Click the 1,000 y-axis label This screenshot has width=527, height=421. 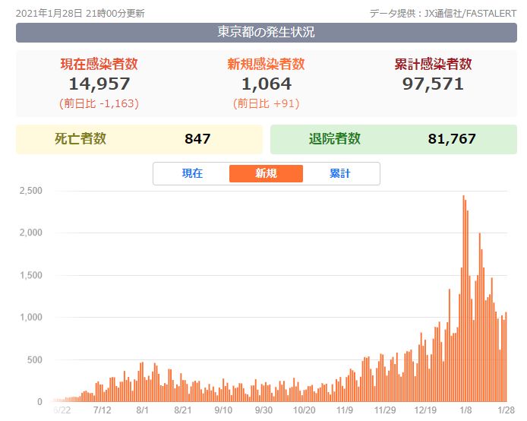[31, 317]
